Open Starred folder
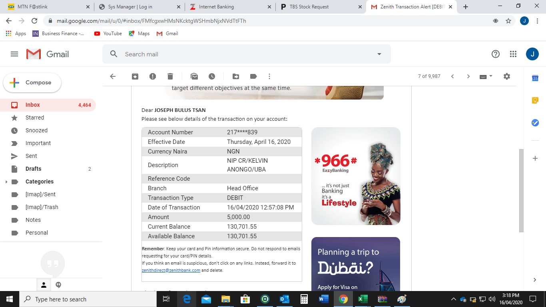 tap(48, 118)
